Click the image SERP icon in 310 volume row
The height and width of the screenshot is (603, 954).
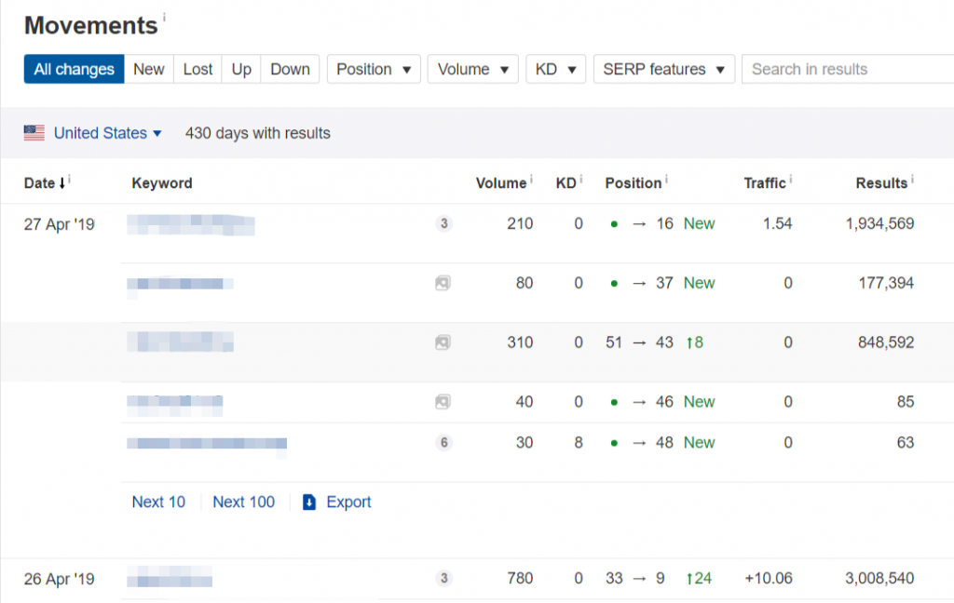tap(443, 342)
